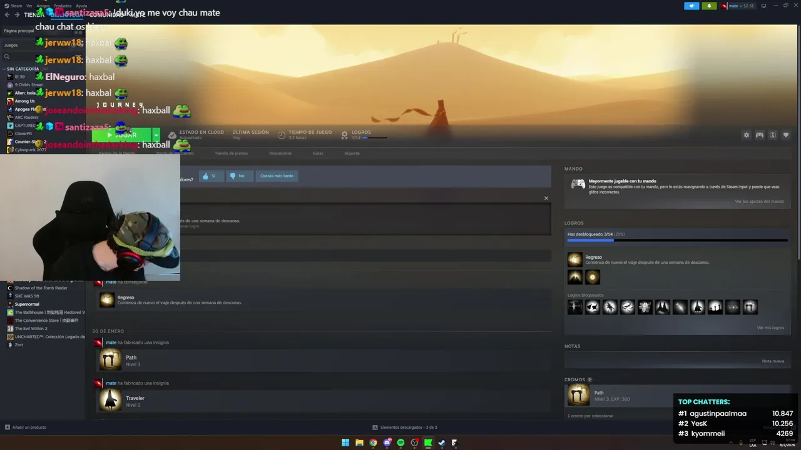
Task: Select the last locked achievement icon
Action: [750, 307]
